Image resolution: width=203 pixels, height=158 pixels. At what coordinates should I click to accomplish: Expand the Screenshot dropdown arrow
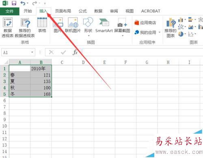pyautogui.click(x=123, y=36)
